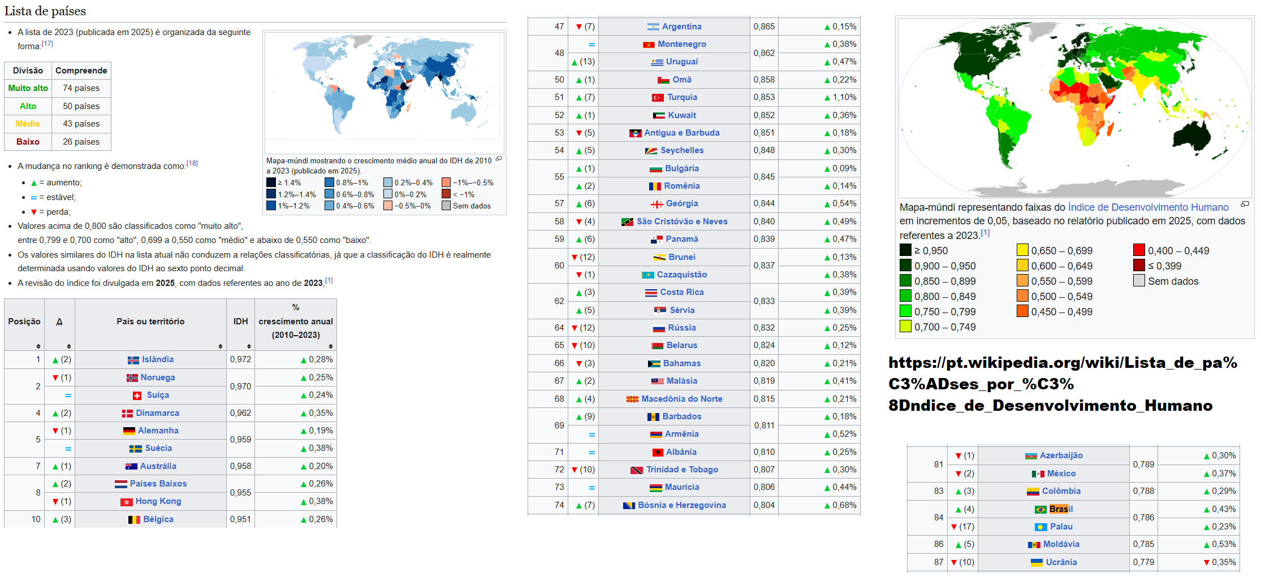Viewport: 1261px width, 582px height.
Task: Click the Kazakhstan flag beside Cazaquistão
Action: [647, 275]
